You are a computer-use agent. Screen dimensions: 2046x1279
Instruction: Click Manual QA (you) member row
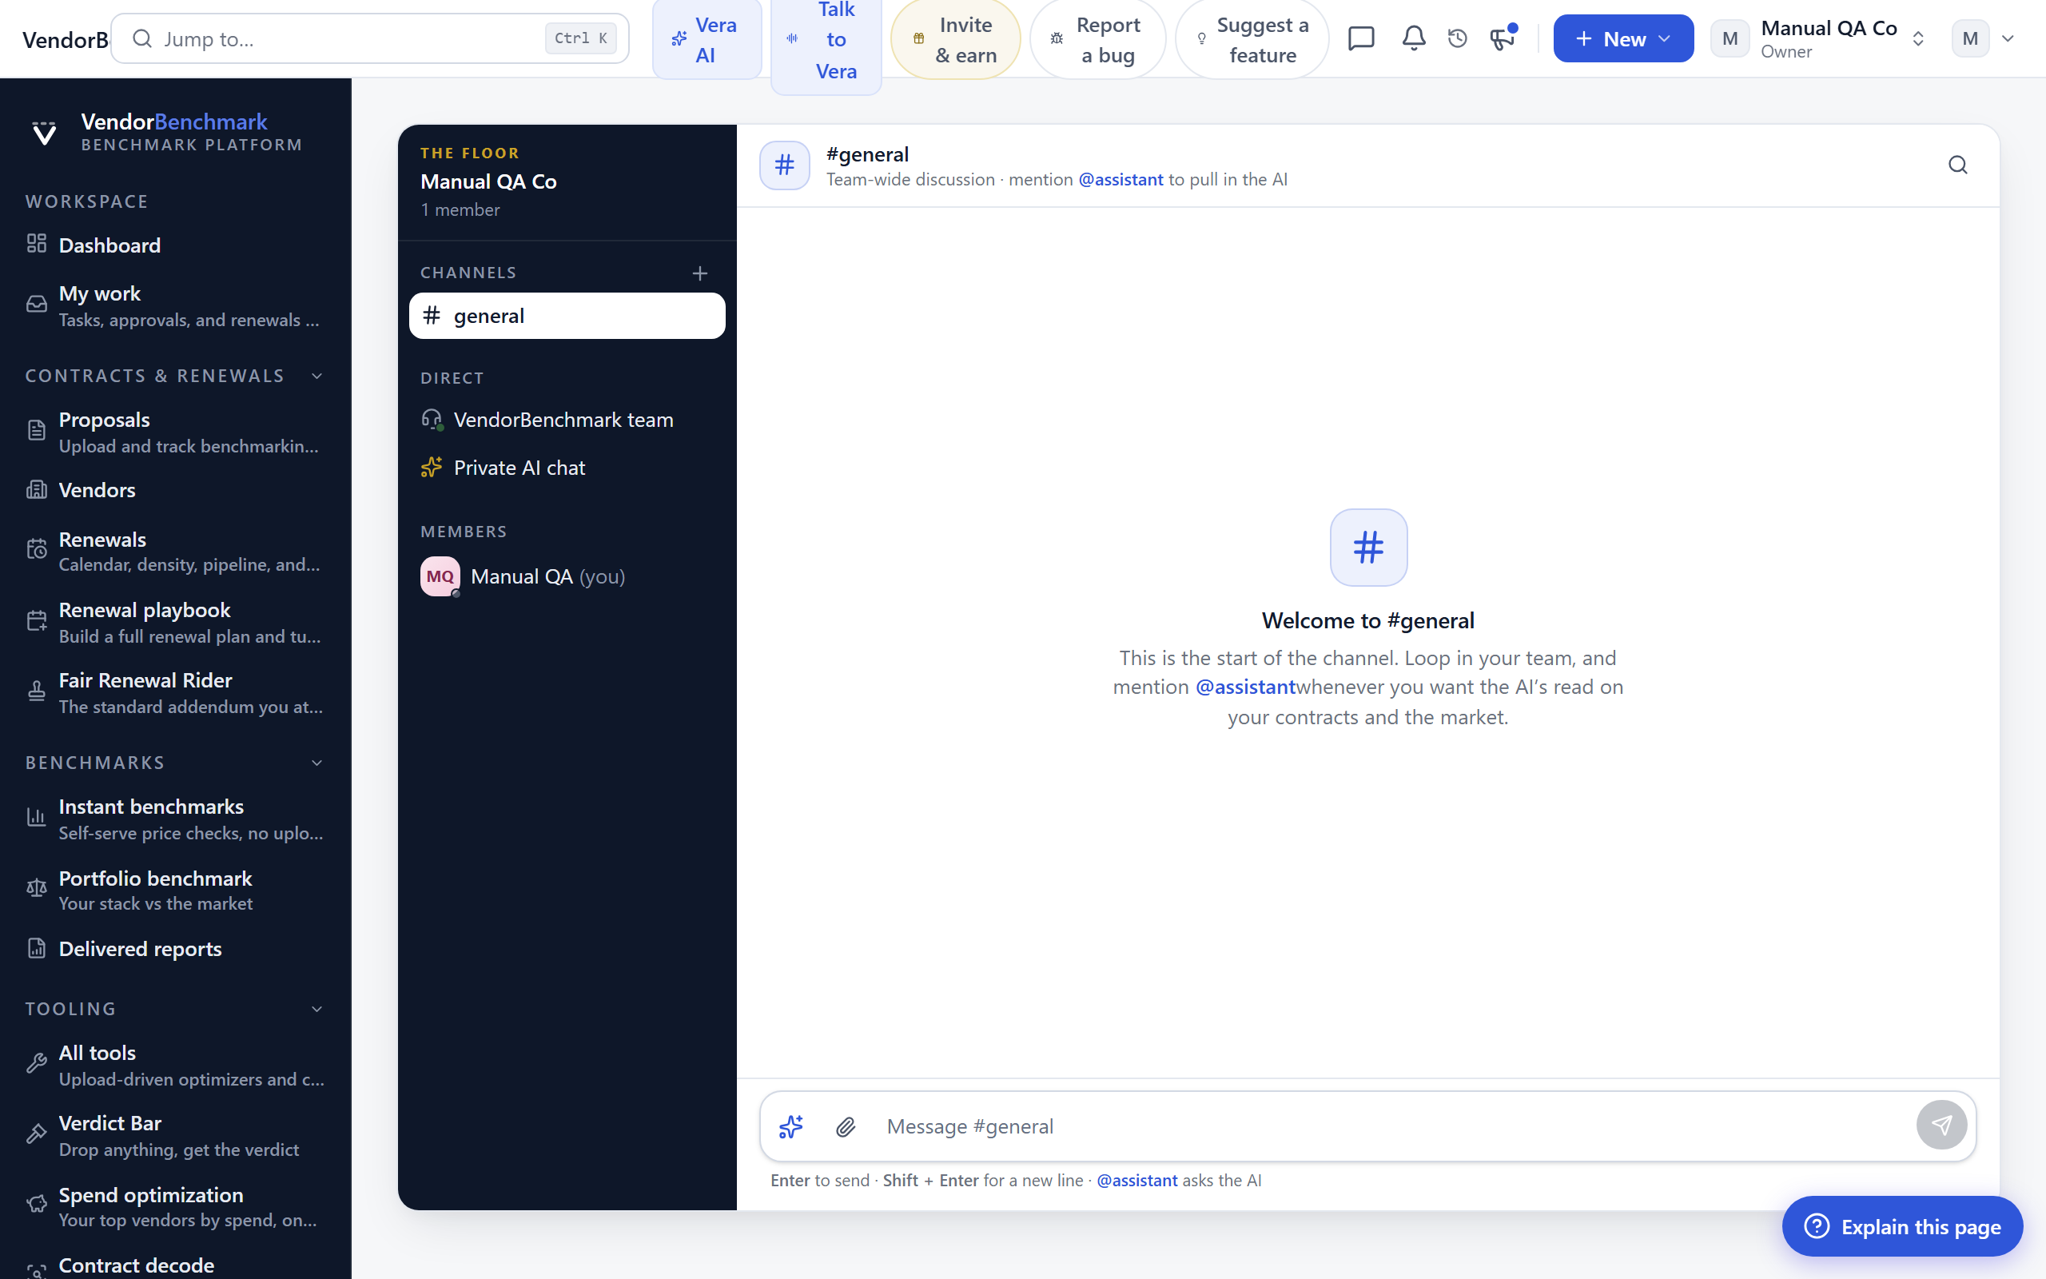click(x=567, y=576)
